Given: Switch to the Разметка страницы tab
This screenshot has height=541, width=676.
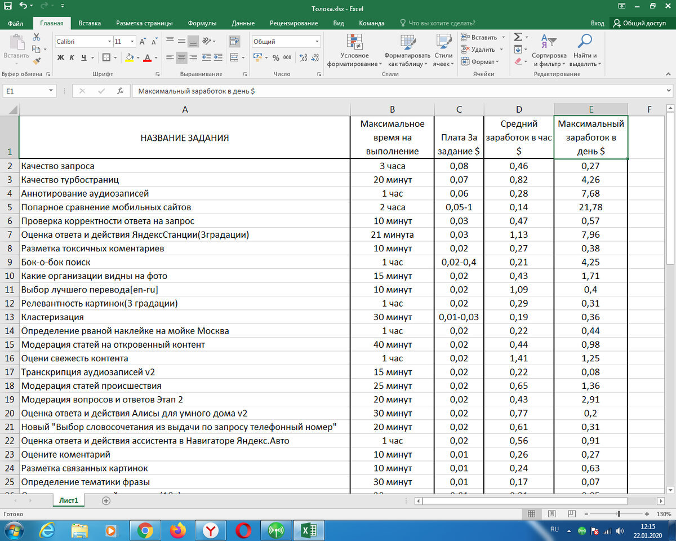Looking at the screenshot, I should 144,23.
